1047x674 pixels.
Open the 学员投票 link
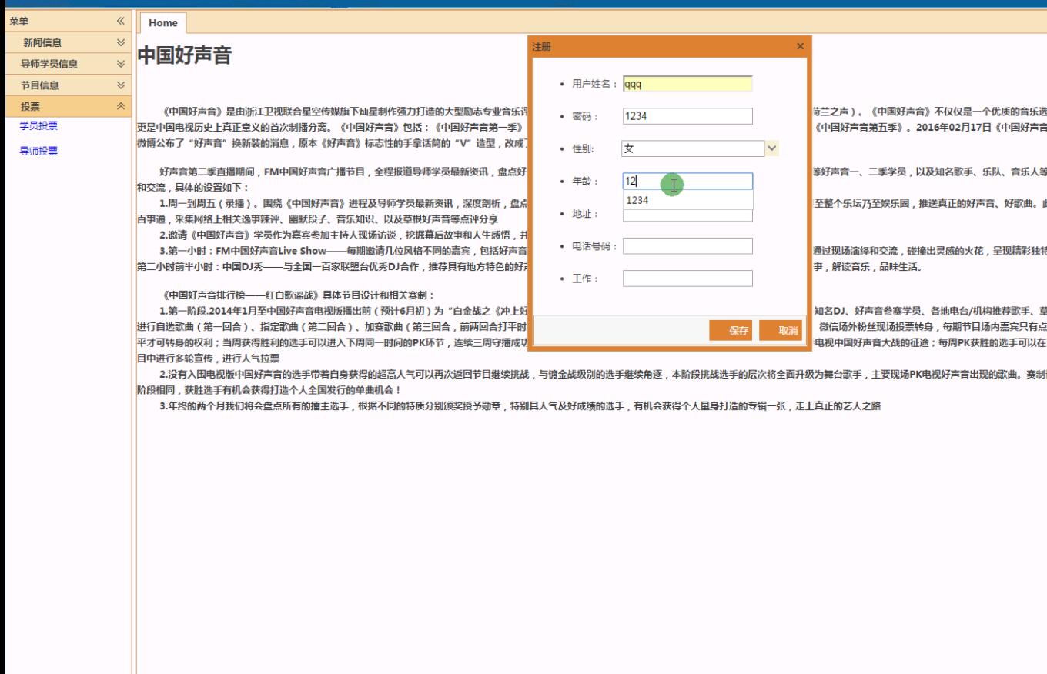pos(38,126)
